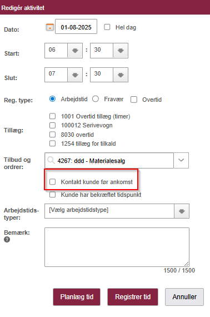This screenshot has width=210, height=317.
Task: Open the Slut hour dropdown arrow
Action: point(75,75)
